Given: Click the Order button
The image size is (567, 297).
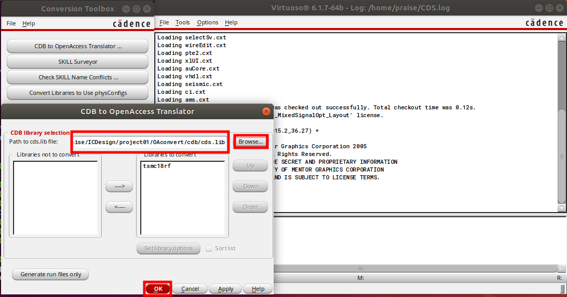Looking at the screenshot, I should [251, 207].
